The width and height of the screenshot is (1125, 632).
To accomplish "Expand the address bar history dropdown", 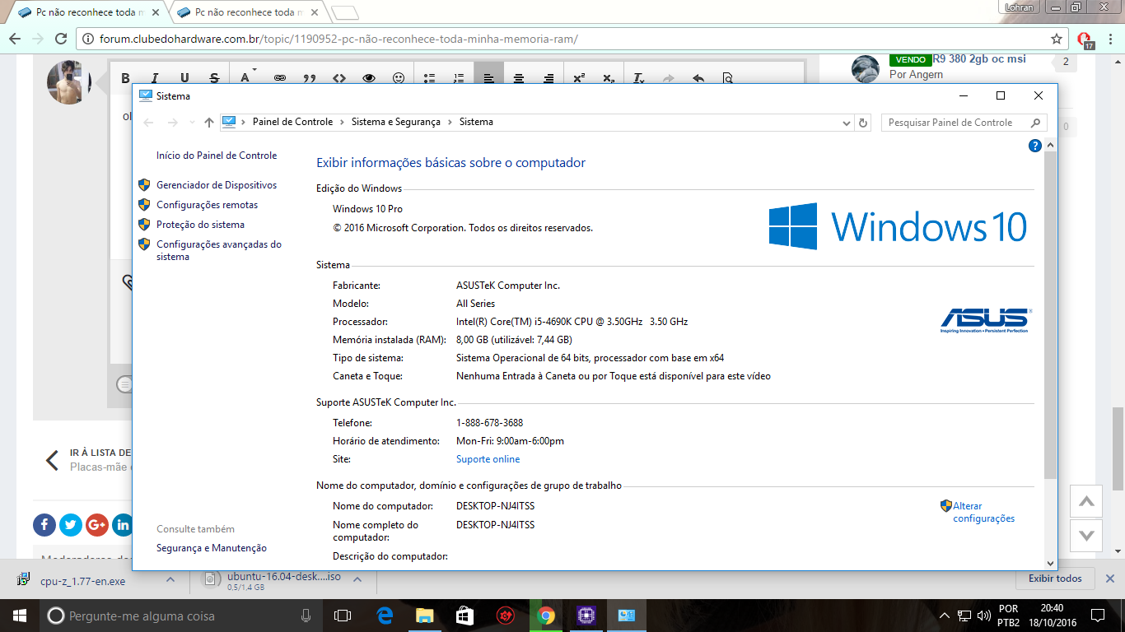I will click(x=847, y=123).
